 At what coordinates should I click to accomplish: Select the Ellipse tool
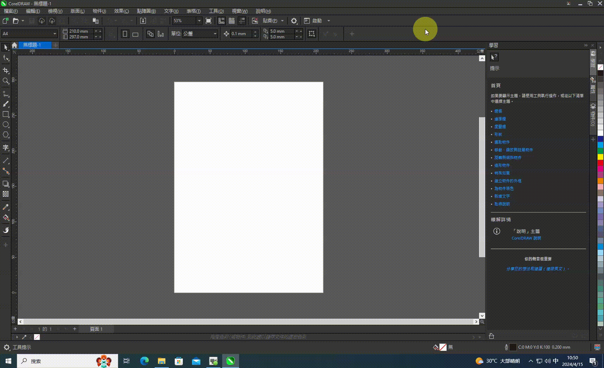(6, 125)
